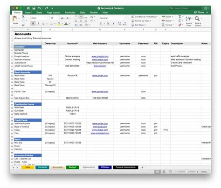The height and width of the screenshot is (188, 221).
Task: Open the Sort & Filter tool
Action: [189, 21]
